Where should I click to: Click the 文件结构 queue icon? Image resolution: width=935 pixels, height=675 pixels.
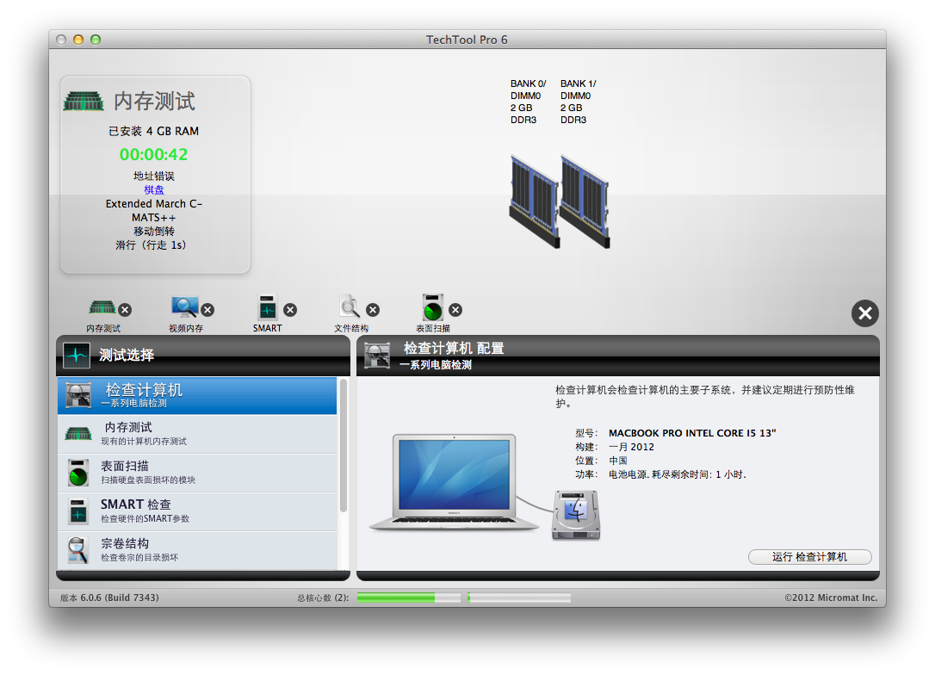(x=350, y=307)
